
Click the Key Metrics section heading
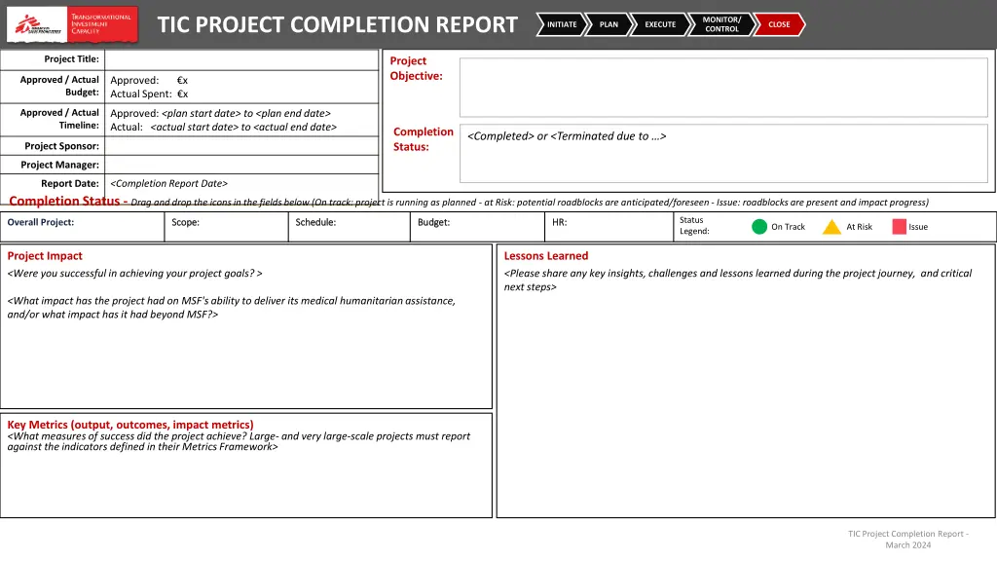coord(130,425)
